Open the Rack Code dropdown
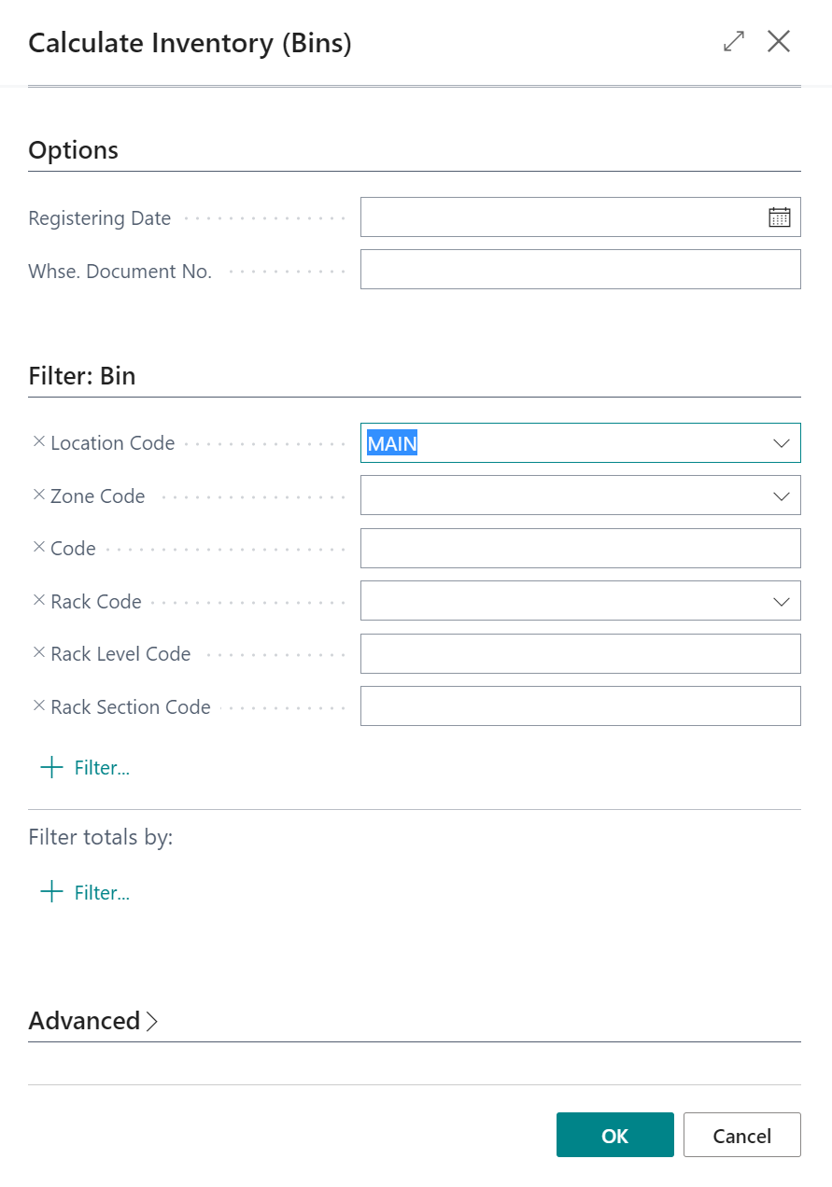The image size is (832, 1187). (782, 601)
